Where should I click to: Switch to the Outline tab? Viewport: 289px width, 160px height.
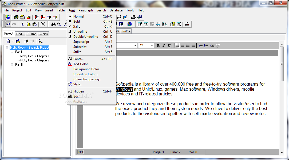tap(32, 34)
